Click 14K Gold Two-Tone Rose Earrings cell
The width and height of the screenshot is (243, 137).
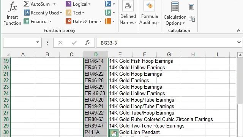click(x=147, y=126)
